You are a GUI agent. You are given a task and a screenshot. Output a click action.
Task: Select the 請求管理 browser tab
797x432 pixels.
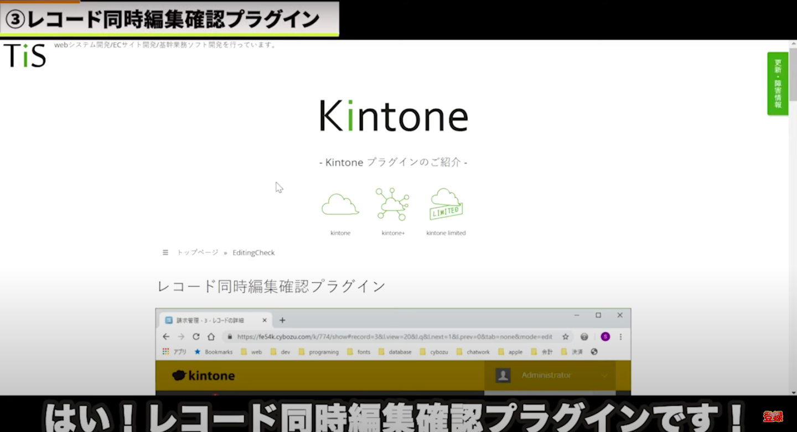coord(210,319)
